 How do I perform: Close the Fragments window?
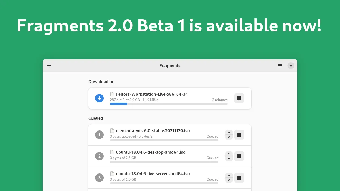pos(291,66)
